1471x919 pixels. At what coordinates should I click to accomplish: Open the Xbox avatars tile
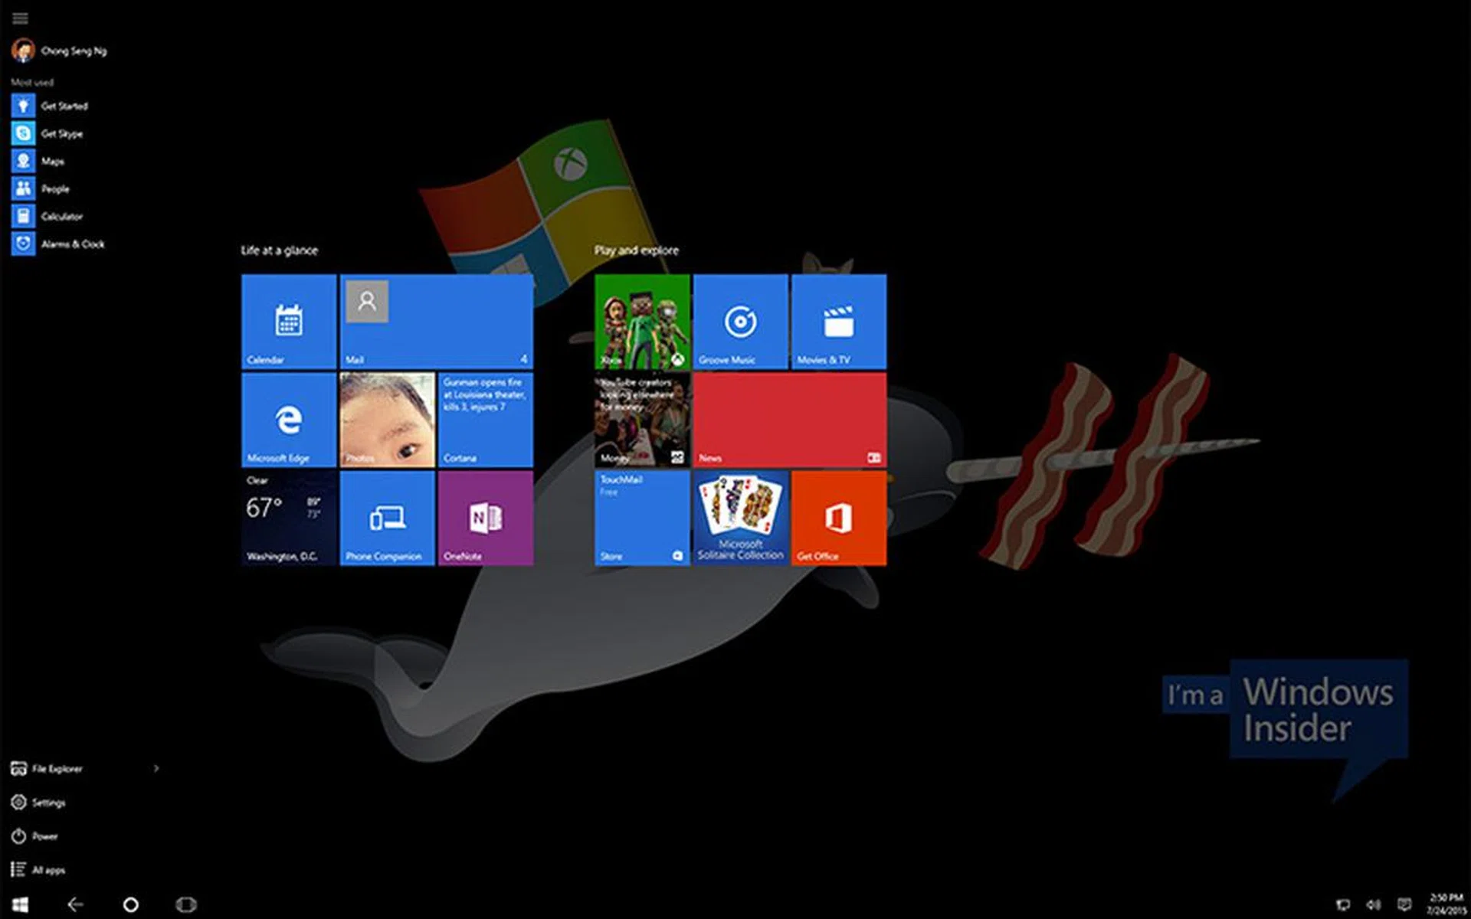pos(642,321)
